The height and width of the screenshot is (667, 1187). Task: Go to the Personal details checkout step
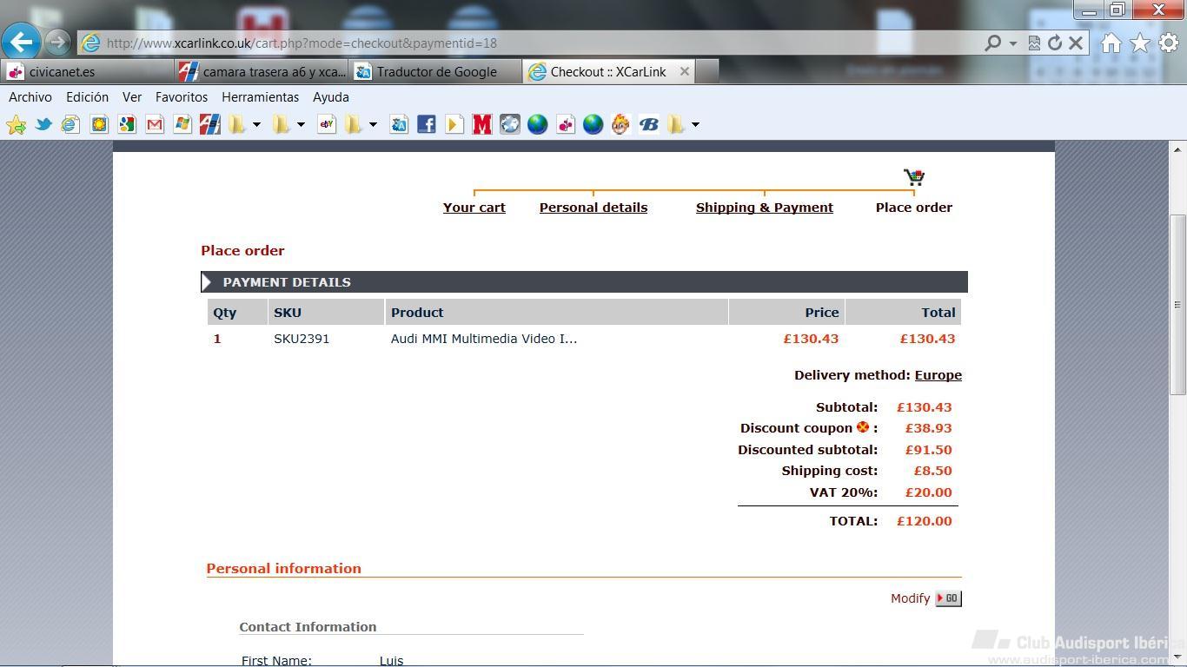coord(593,208)
